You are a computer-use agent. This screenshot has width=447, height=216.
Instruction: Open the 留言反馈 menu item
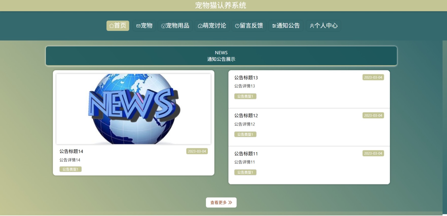point(249,26)
